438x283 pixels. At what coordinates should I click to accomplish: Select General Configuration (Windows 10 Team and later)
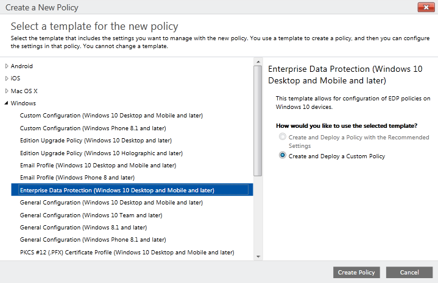[90, 215]
